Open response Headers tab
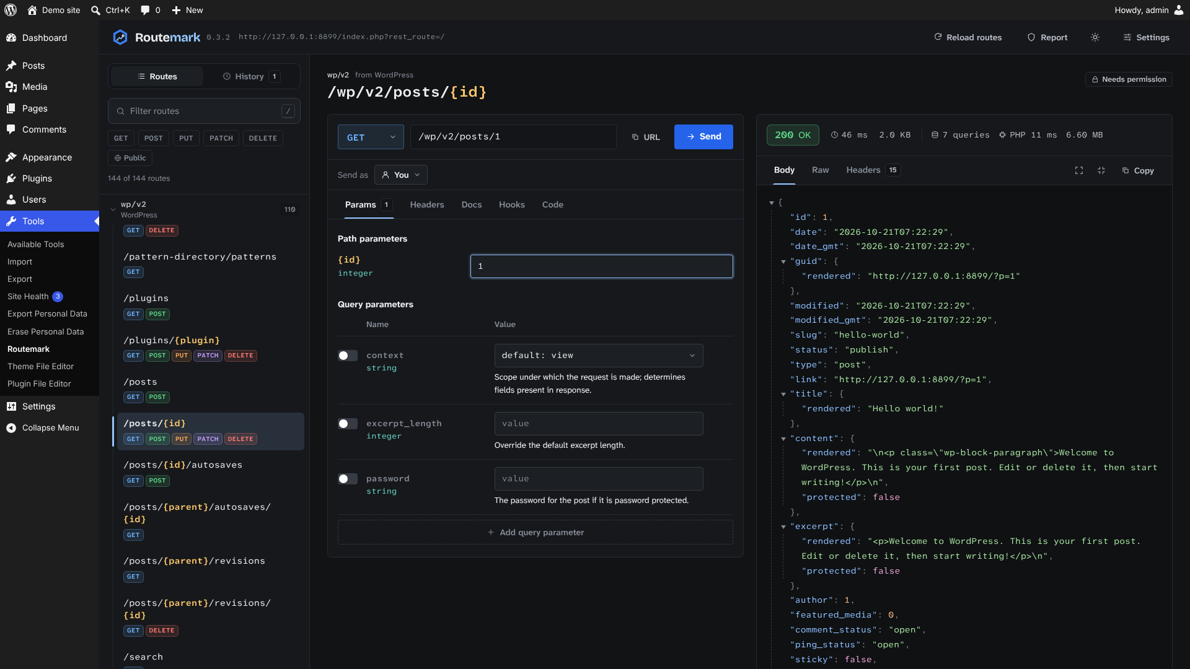 point(873,170)
